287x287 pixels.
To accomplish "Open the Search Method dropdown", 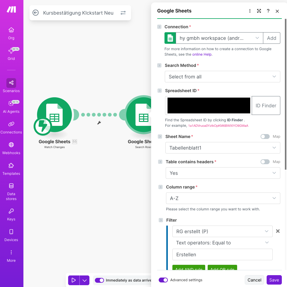I will [222, 77].
